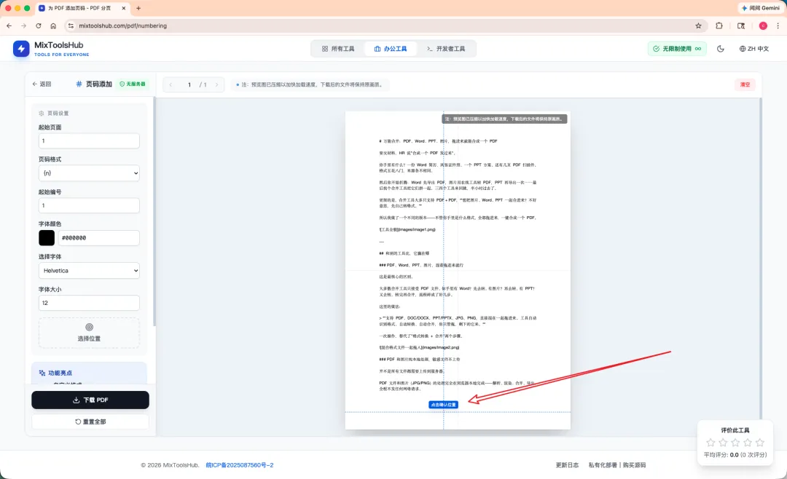Open the black font color swatch
787x479 pixels.
[x=47, y=238]
